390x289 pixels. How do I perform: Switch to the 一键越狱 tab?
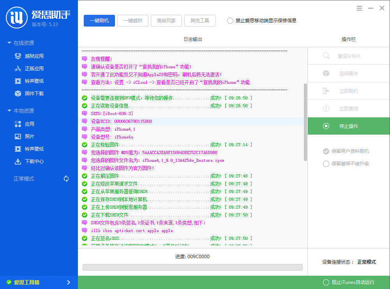pos(132,20)
